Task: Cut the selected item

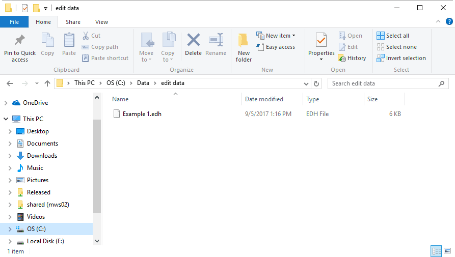Action: pos(91,36)
